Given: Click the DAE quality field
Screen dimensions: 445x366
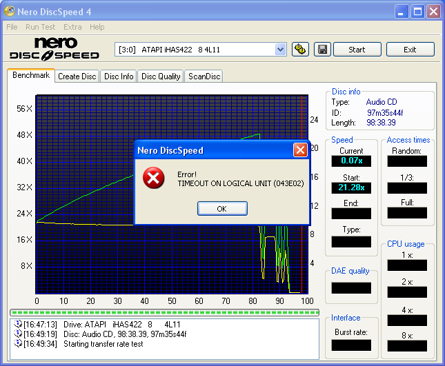Looking at the screenshot, I should click(x=351, y=288).
